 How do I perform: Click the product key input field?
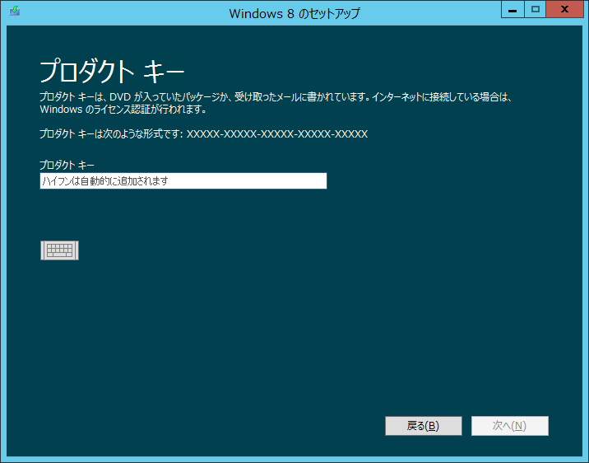click(183, 181)
